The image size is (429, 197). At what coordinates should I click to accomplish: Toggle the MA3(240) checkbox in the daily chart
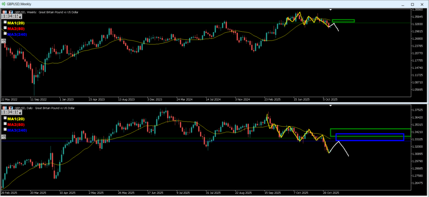5,130
